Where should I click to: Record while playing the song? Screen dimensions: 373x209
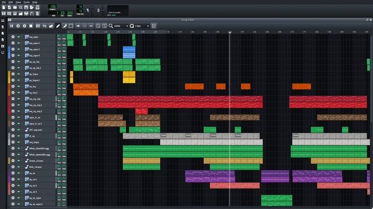(24, 26)
